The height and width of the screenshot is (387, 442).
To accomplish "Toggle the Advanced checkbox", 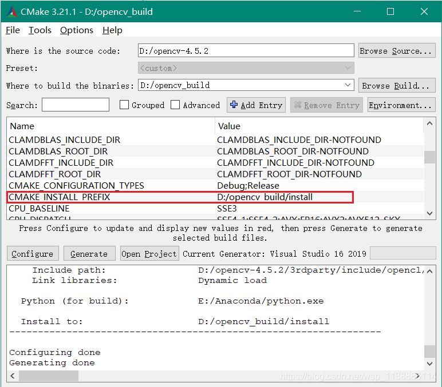I will (175, 105).
